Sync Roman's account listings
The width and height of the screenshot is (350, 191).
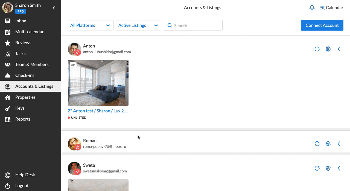click(317, 144)
